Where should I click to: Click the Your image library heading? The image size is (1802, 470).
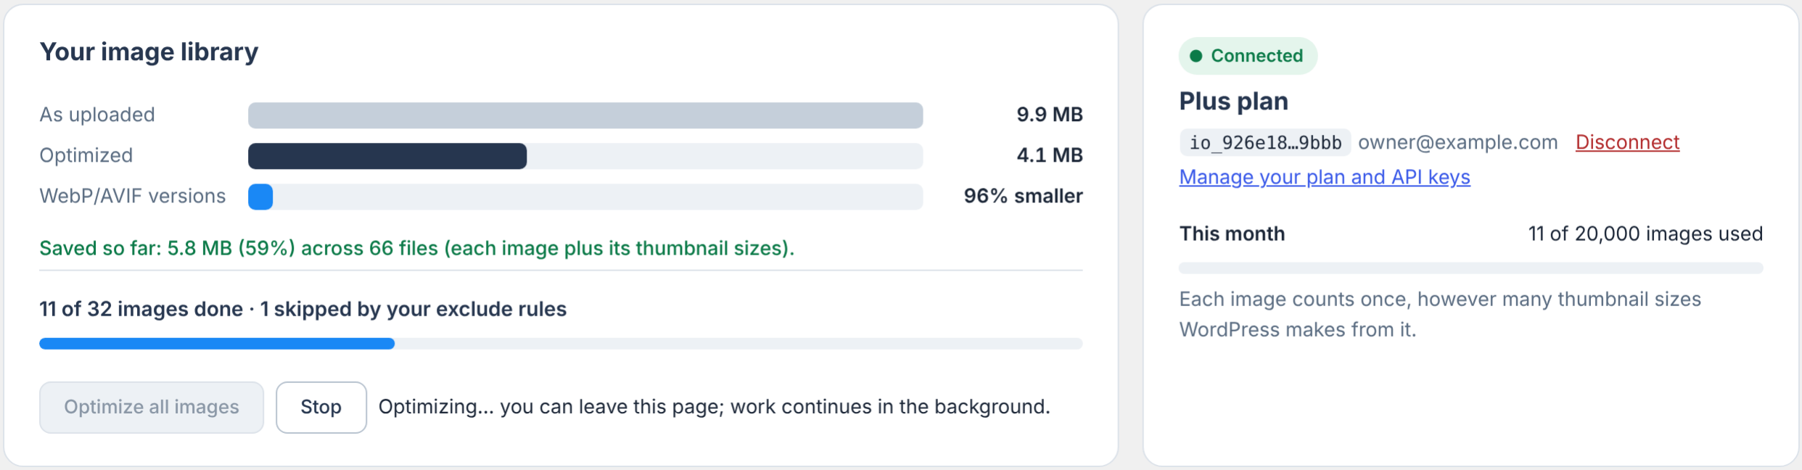point(149,51)
